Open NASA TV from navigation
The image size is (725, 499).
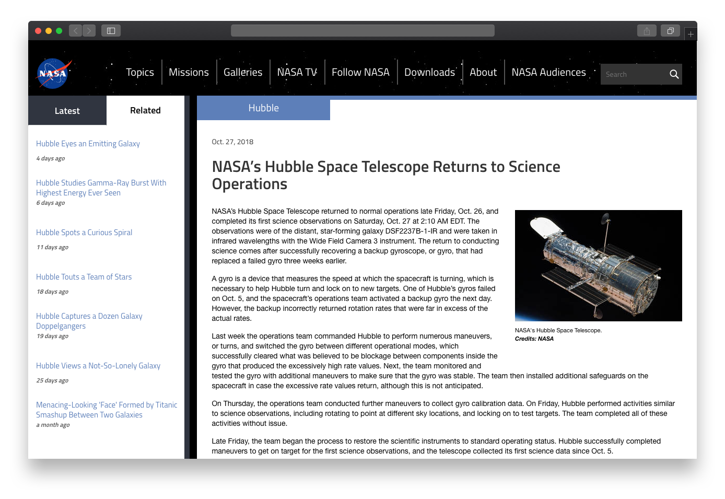[297, 73]
